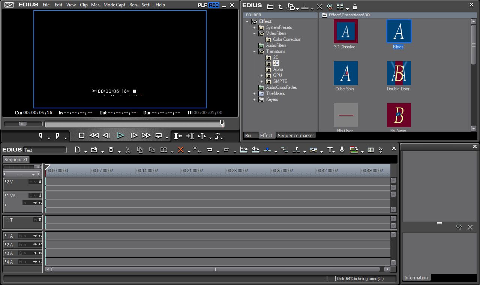Step forward one frame

(134, 135)
